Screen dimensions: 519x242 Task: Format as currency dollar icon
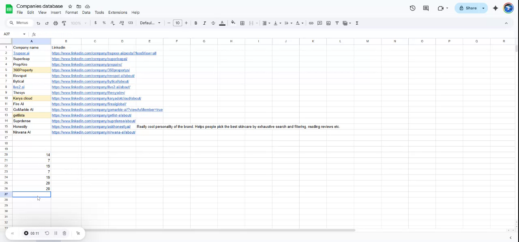(96, 23)
